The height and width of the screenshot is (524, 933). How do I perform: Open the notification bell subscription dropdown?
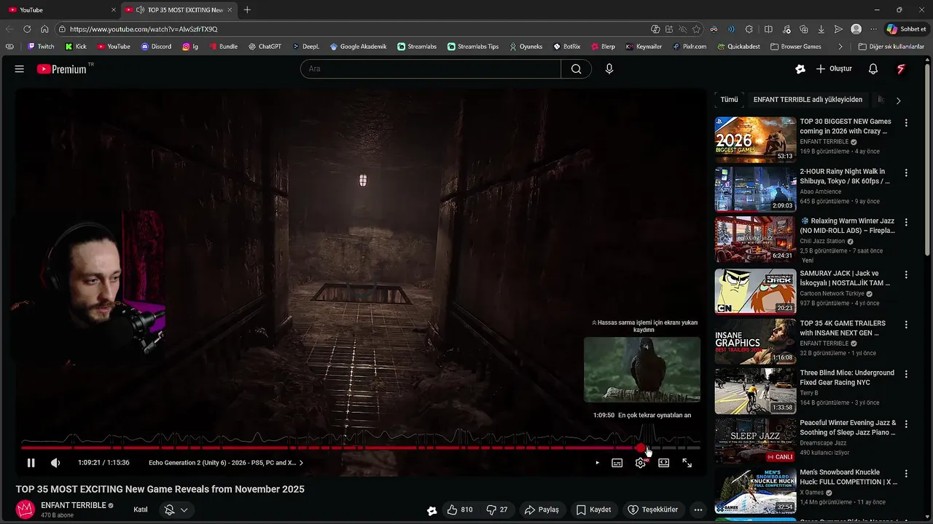176,510
